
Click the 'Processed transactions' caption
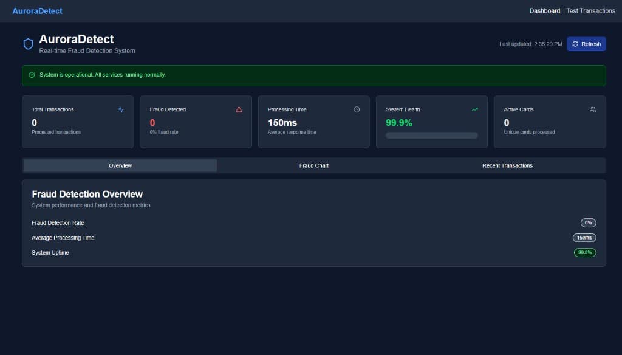[x=56, y=132]
